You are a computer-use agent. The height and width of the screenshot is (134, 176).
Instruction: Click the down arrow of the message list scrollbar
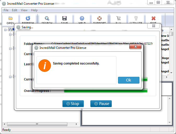[171, 73]
